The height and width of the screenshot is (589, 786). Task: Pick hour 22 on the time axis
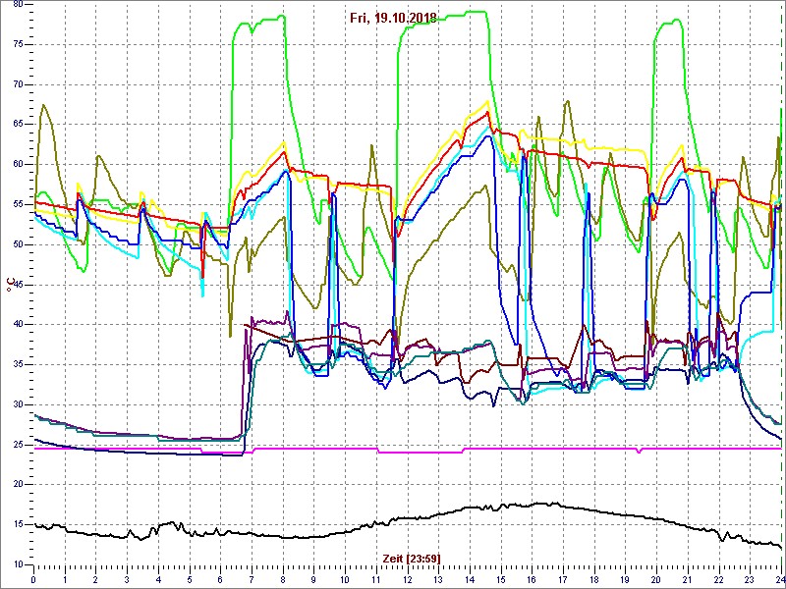point(718,579)
